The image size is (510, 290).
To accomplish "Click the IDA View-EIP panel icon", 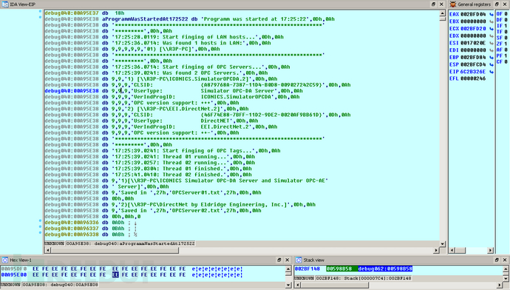I will point(5,4).
